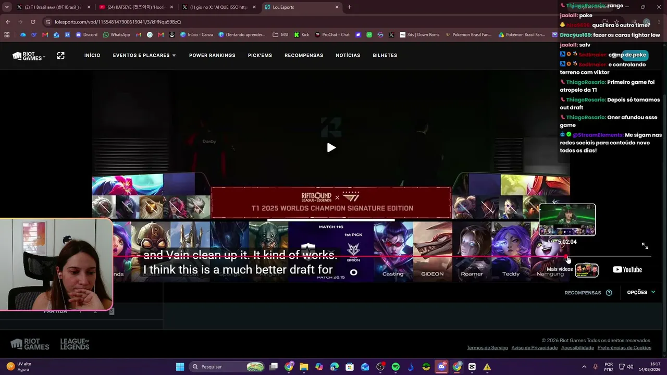The image size is (667, 375).
Task: Click the taskbar Pesquisar search box
Action: [x=226, y=367]
